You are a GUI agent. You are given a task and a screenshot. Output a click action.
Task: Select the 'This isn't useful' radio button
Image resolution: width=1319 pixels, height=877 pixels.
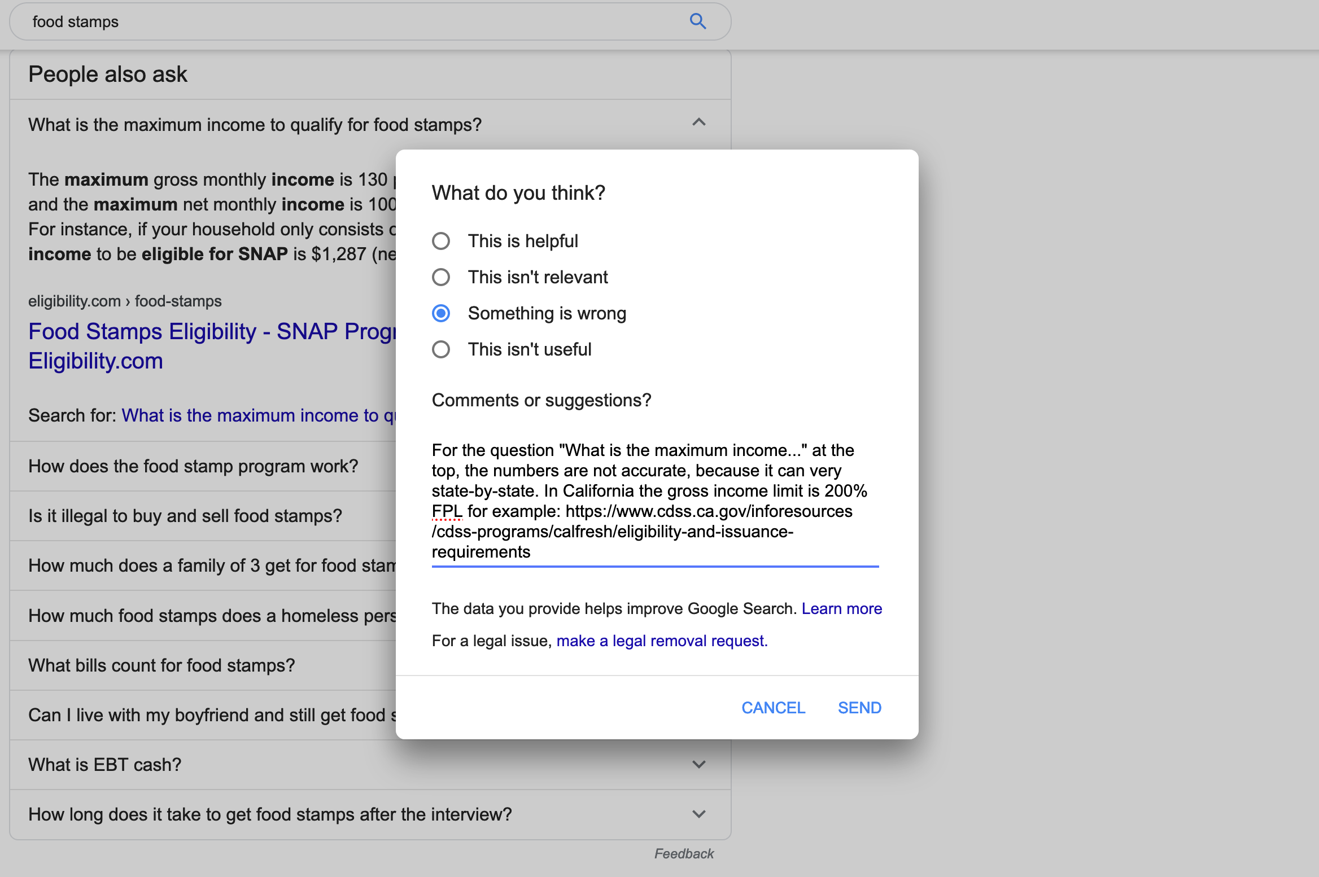point(441,349)
